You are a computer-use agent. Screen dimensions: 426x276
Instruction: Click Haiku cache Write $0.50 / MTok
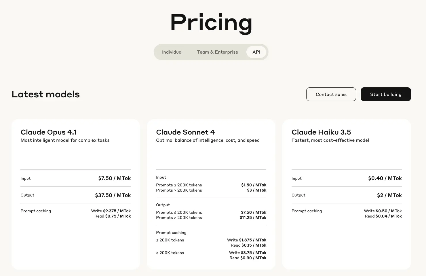click(x=383, y=211)
